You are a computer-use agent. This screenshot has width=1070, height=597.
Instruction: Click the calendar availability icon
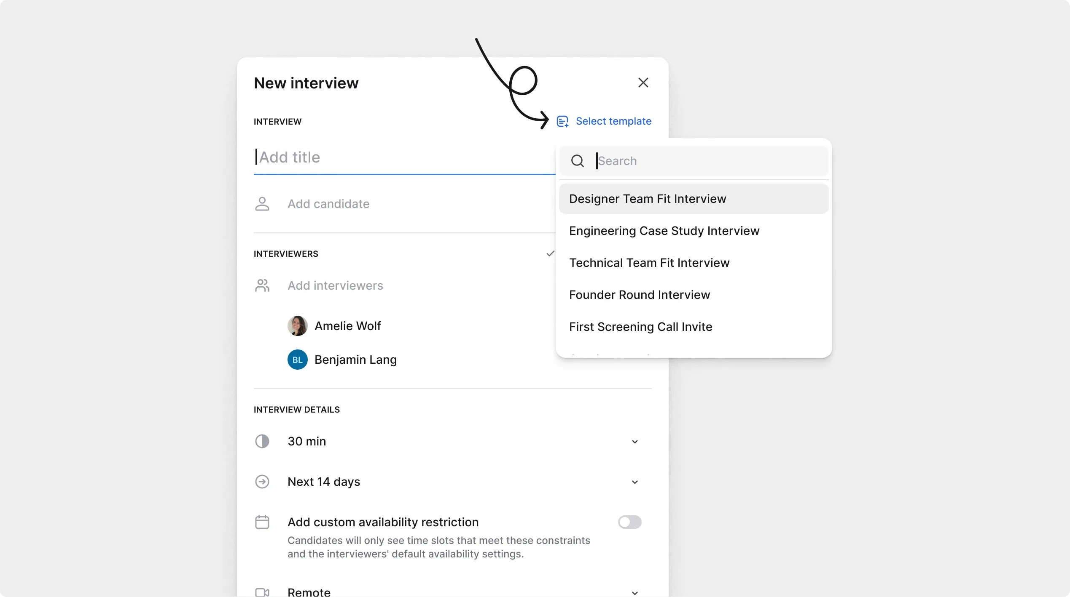point(262,522)
